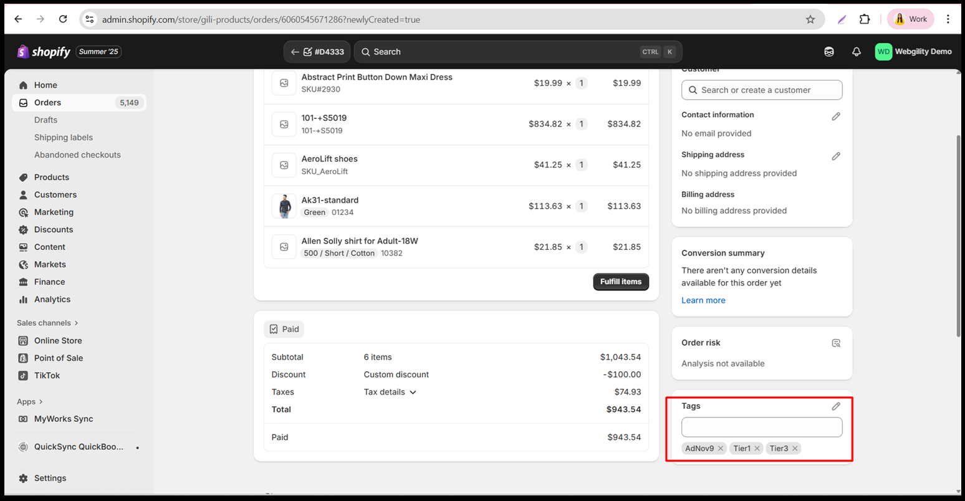Open the Sidekick assistant icon in top bar

(828, 52)
